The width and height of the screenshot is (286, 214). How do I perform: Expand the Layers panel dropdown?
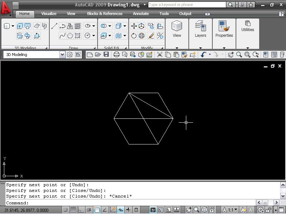click(201, 48)
